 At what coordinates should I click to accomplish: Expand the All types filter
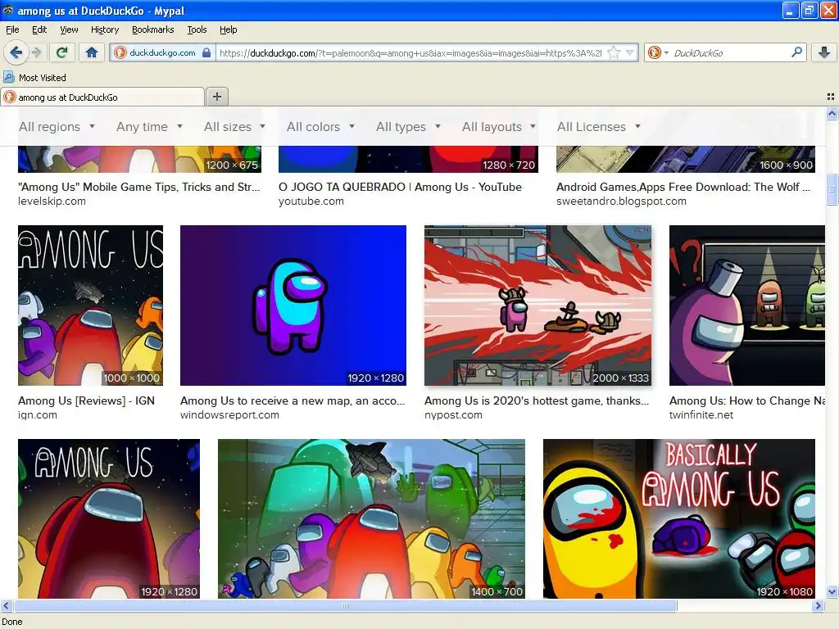(x=408, y=127)
